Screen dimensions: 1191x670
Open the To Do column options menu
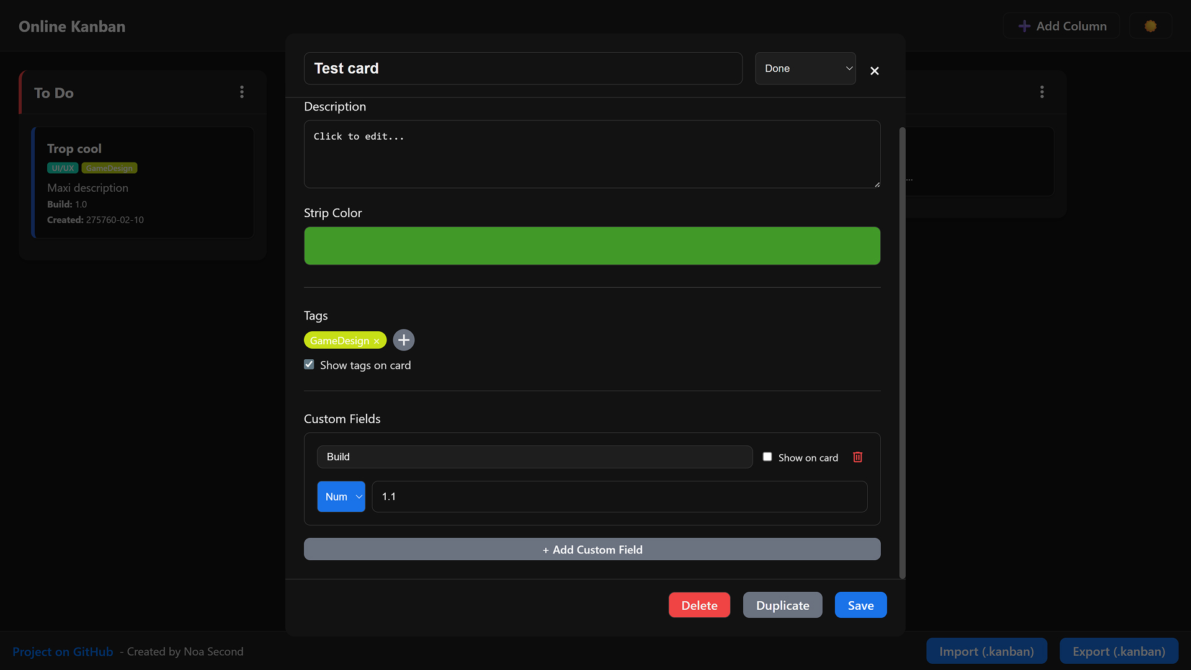242,92
